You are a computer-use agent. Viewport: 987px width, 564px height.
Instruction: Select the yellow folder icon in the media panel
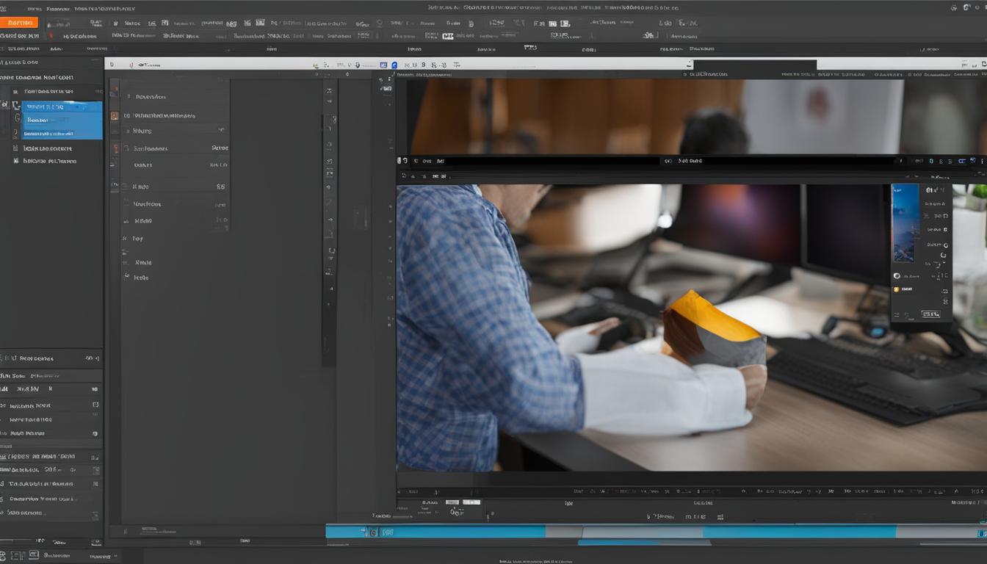pyautogui.click(x=896, y=289)
